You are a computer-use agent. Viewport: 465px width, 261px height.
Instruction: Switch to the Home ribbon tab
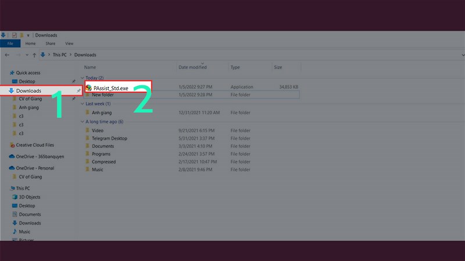(30, 43)
